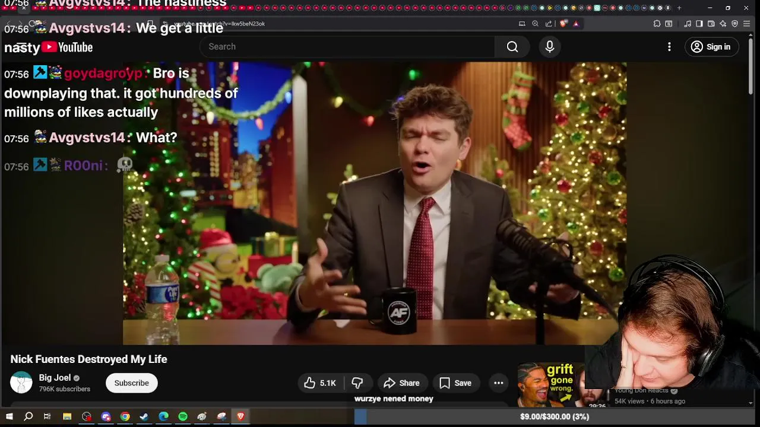760x427 pixels.
Task: Click the share page icon in address bar
Action: pos(549,24)
